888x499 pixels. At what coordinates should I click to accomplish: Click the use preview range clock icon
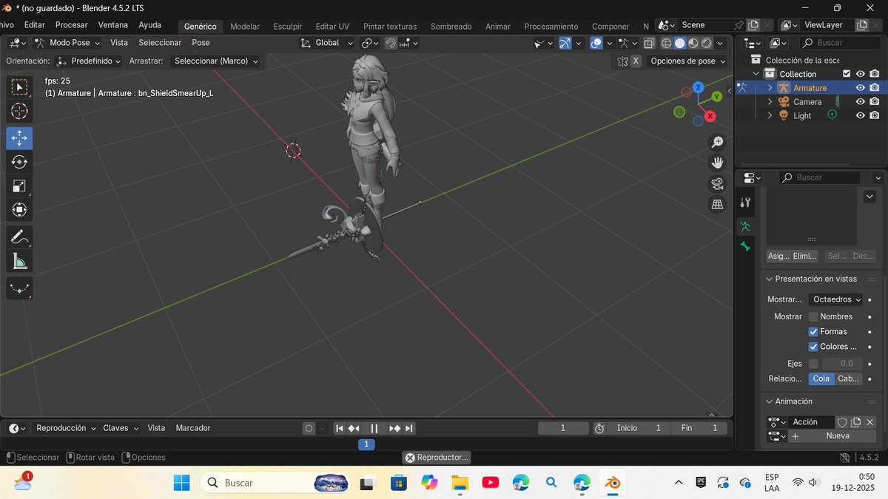click(x=599, y=428)
